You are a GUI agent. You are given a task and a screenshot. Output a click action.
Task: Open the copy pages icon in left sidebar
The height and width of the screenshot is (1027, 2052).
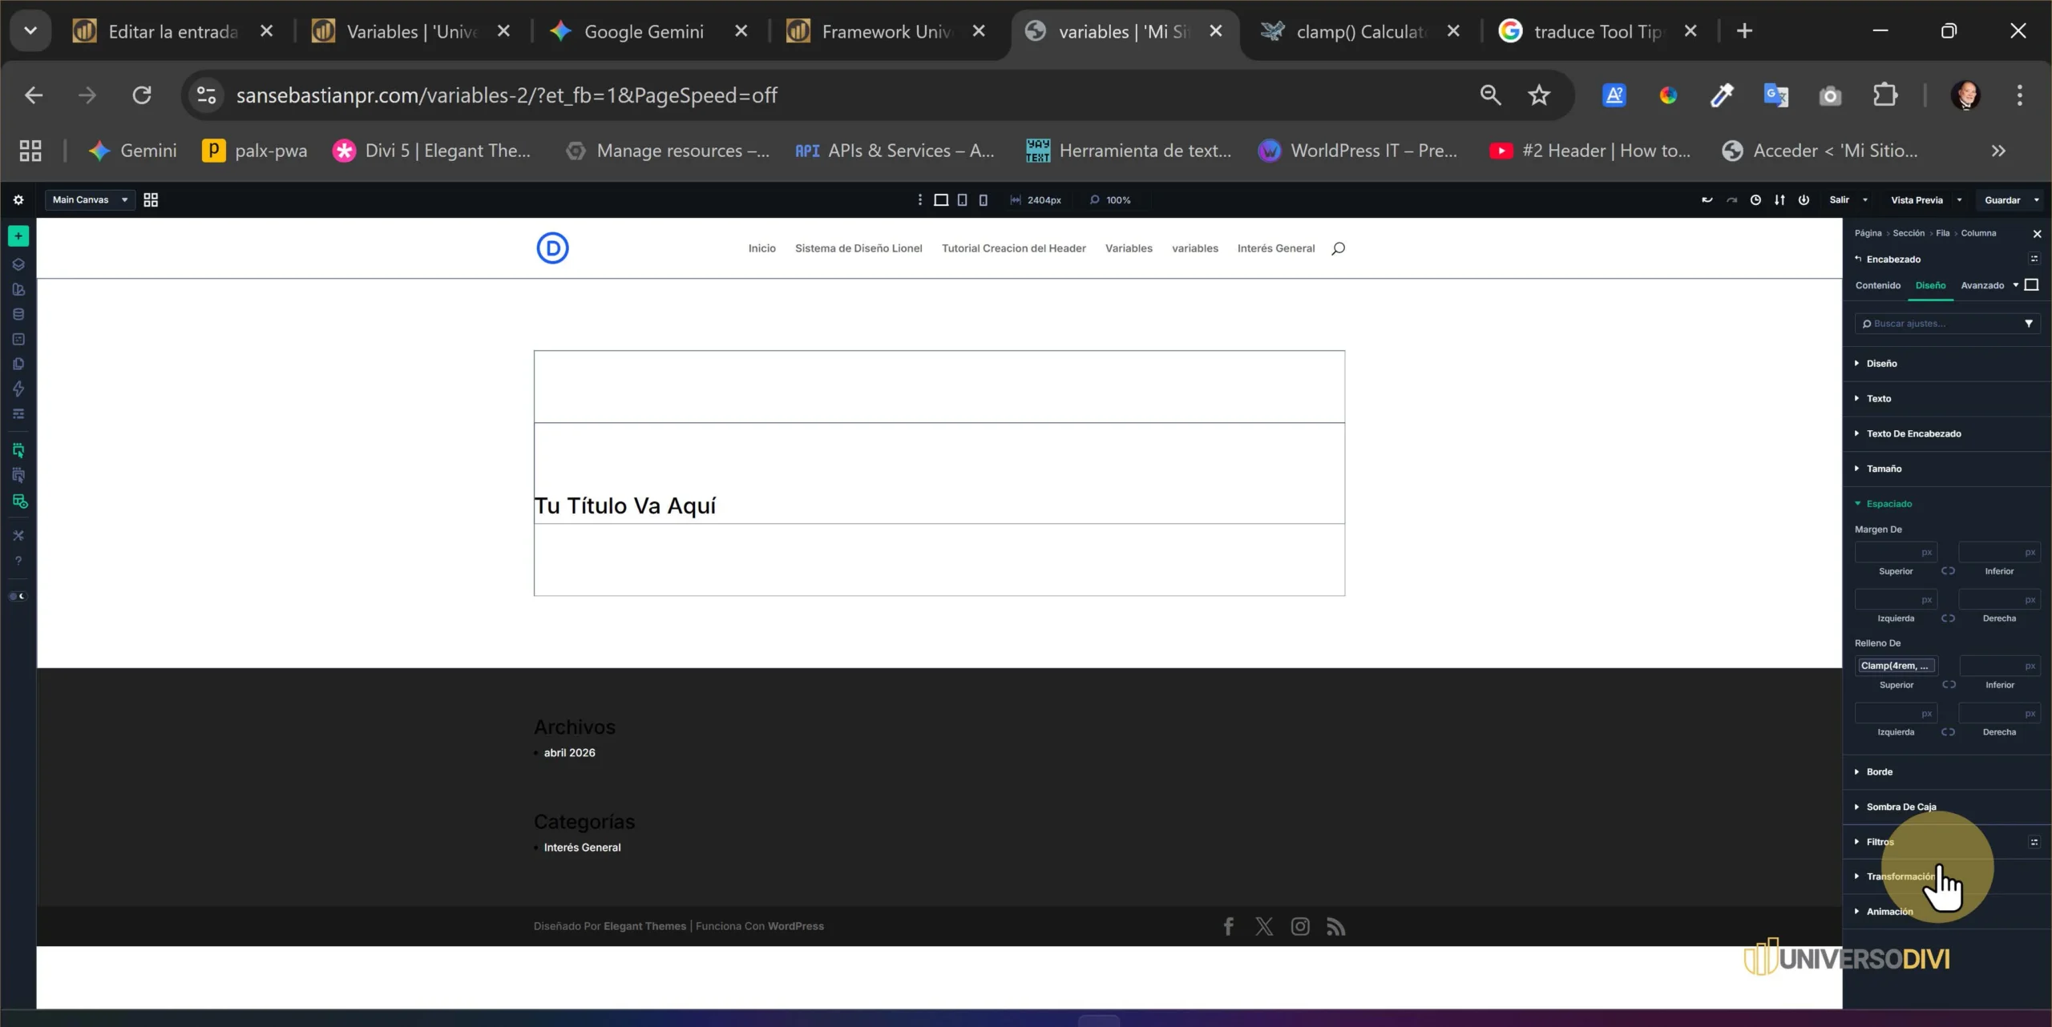point(18,364)
